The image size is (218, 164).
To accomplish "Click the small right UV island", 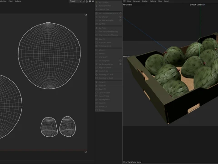I will click(x=68, y=126).
